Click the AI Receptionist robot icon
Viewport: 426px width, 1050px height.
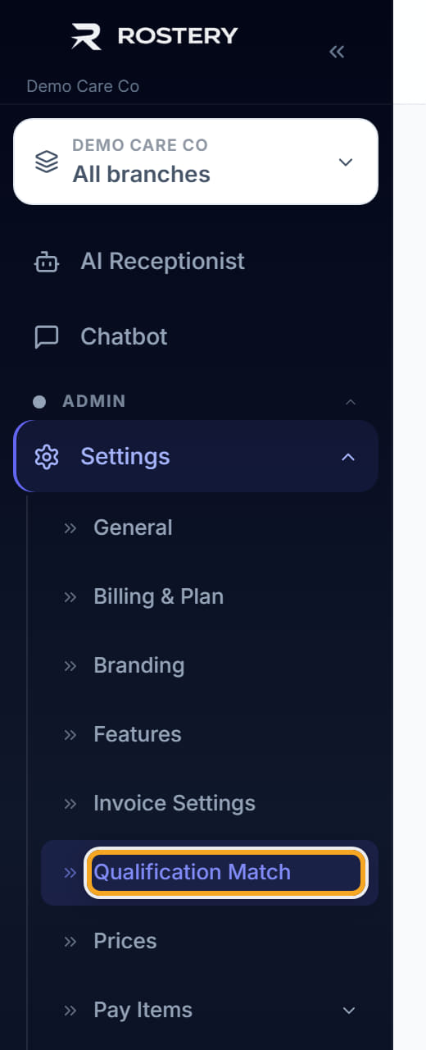pyautogui.click(x=47, y=262)
